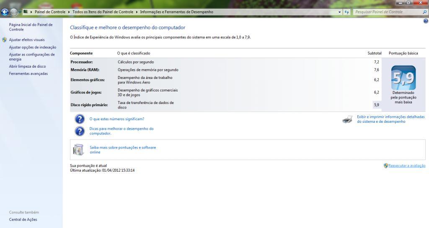Image resolution: width=429 pixels, height=228 pixels.
Task: Click Reexecutar a avaliação link
Action: click(x=407, y=165)
